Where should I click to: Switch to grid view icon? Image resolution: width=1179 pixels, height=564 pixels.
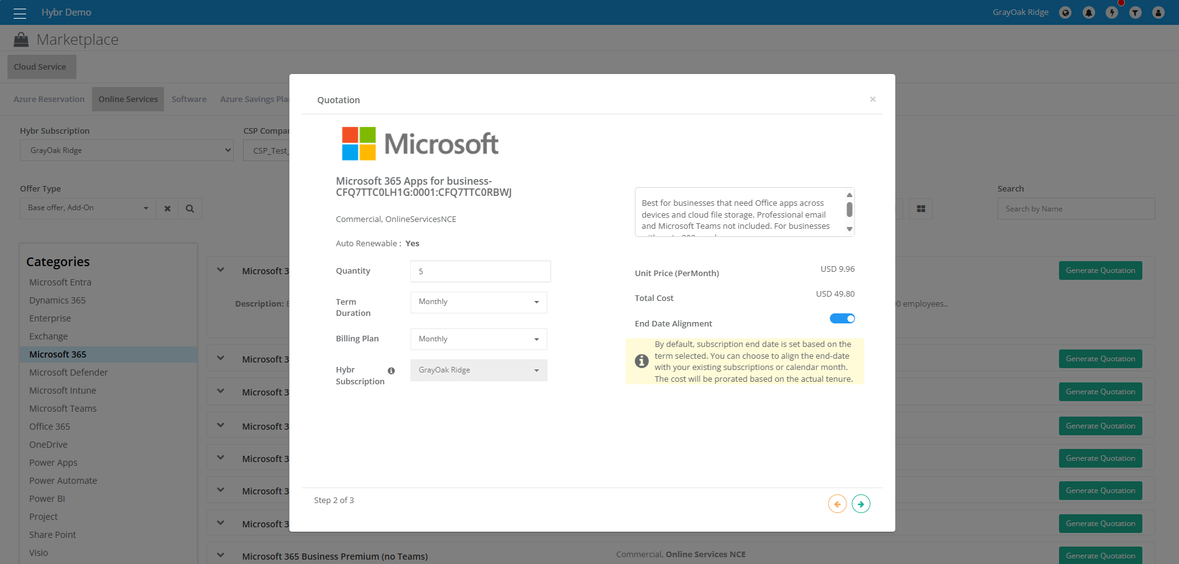point(921,209)
